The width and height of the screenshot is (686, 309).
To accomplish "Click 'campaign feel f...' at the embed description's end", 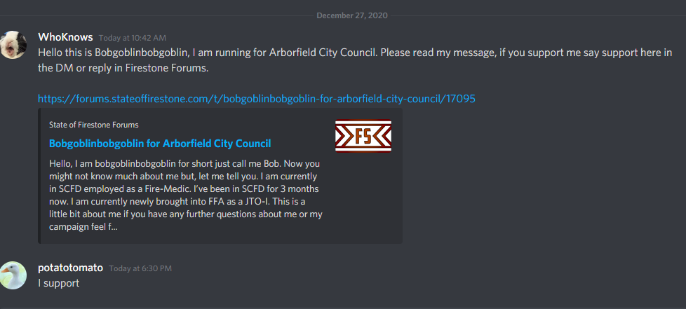I will click(83, 227).
